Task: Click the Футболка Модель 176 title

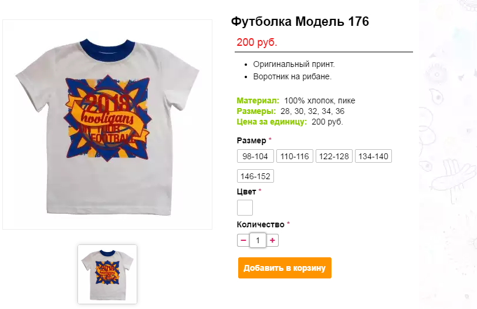Action: pos(300,22)
